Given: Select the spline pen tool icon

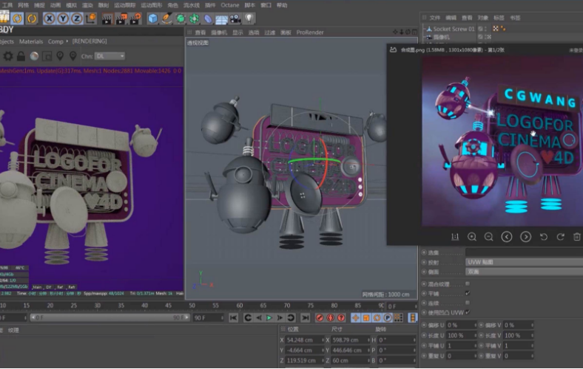Looking at the screenshot, I should (166, 18).
